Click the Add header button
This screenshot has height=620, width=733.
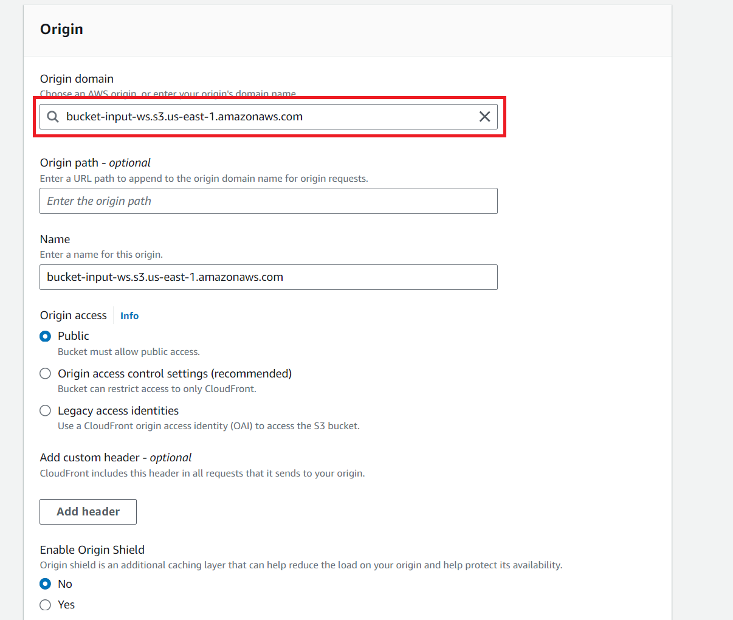click(x=88, y=512)
